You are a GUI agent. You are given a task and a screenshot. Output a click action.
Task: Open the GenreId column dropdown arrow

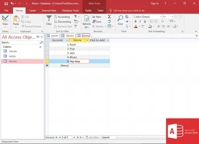(x=67, y=40)
